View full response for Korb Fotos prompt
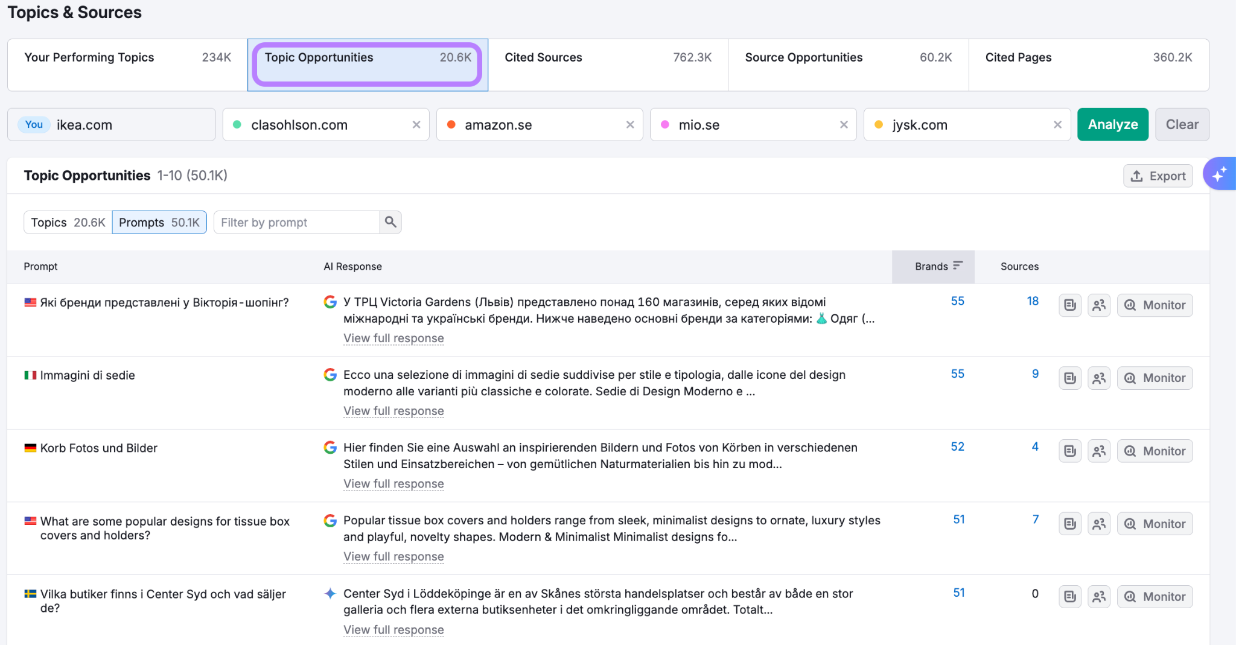The height and width of the screenshot is (645, 1236). click(x=393, y=484)
